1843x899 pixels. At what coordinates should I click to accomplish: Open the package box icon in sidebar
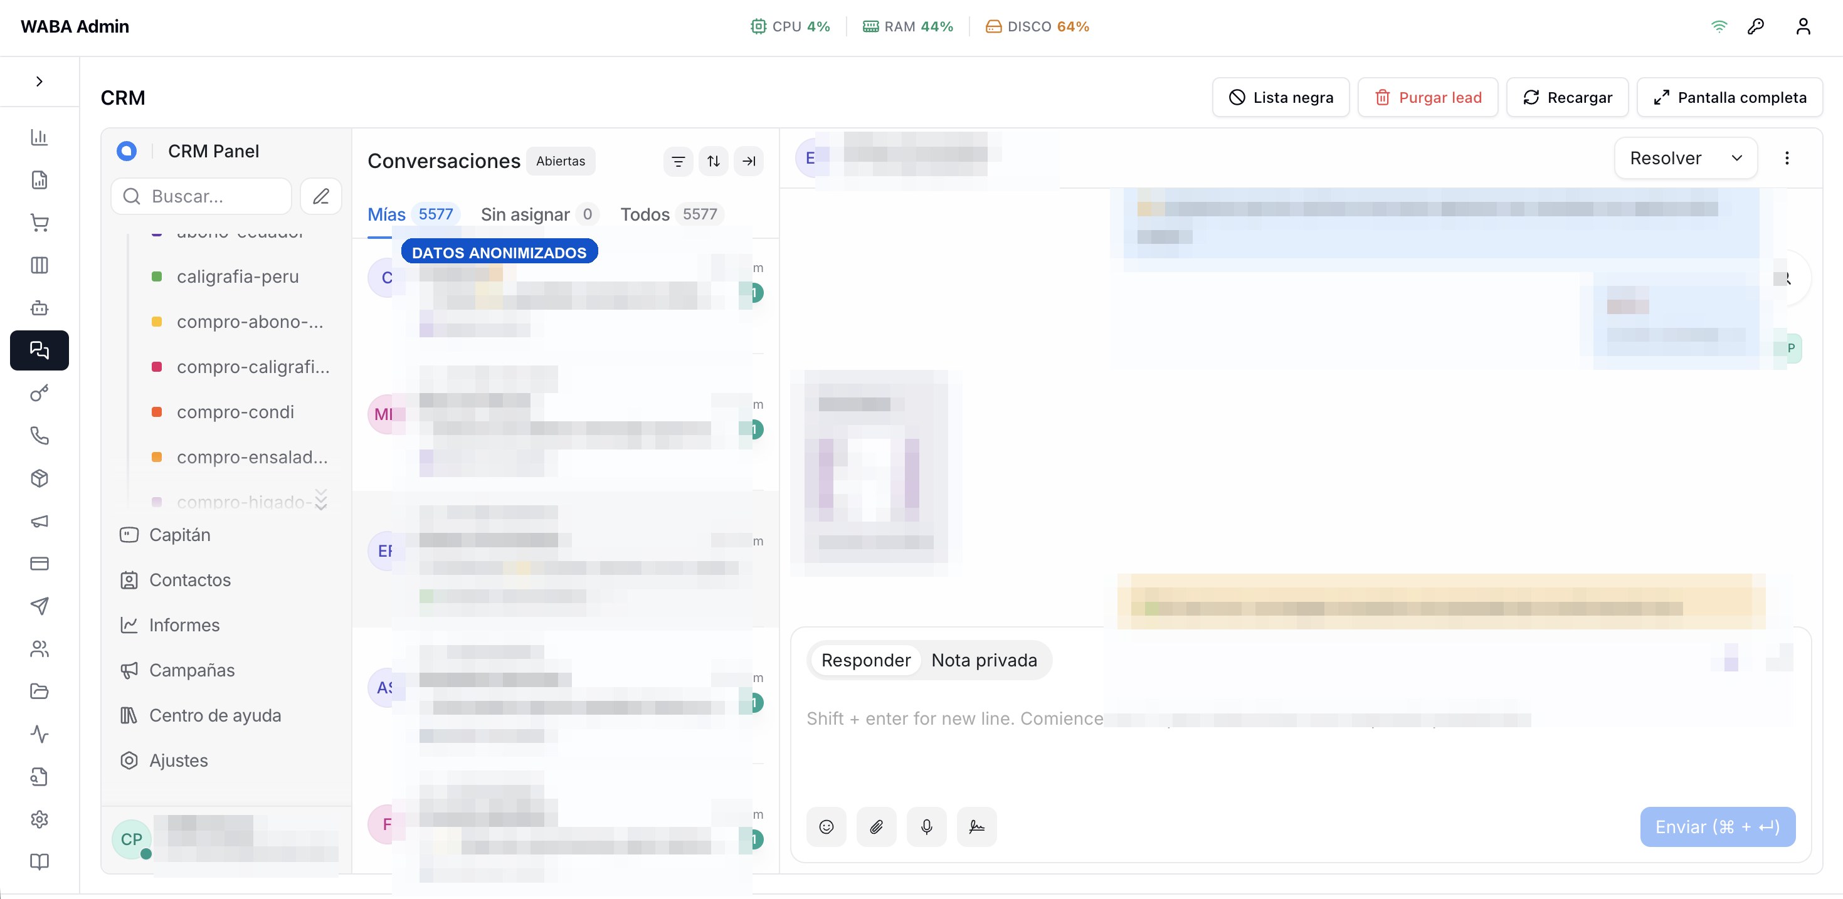(40, 478)
